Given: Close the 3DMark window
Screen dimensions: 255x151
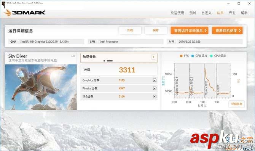Looking at the screenshot, I should 249,3.
